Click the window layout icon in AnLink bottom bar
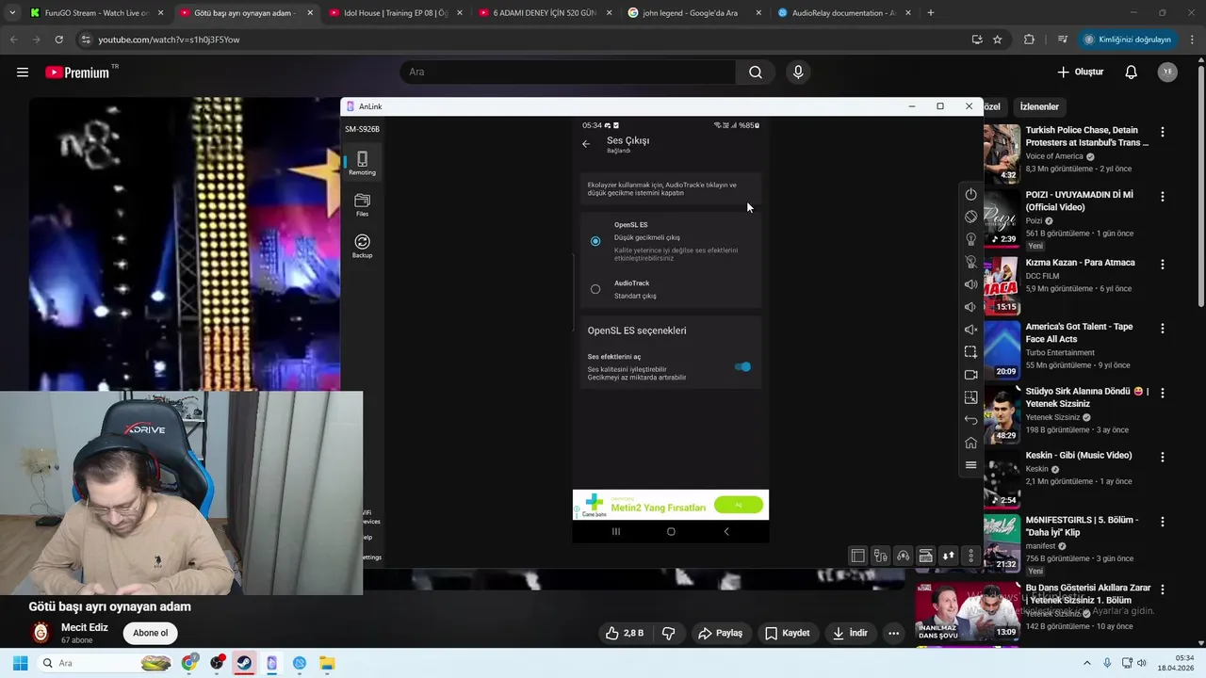 [857, 556]
